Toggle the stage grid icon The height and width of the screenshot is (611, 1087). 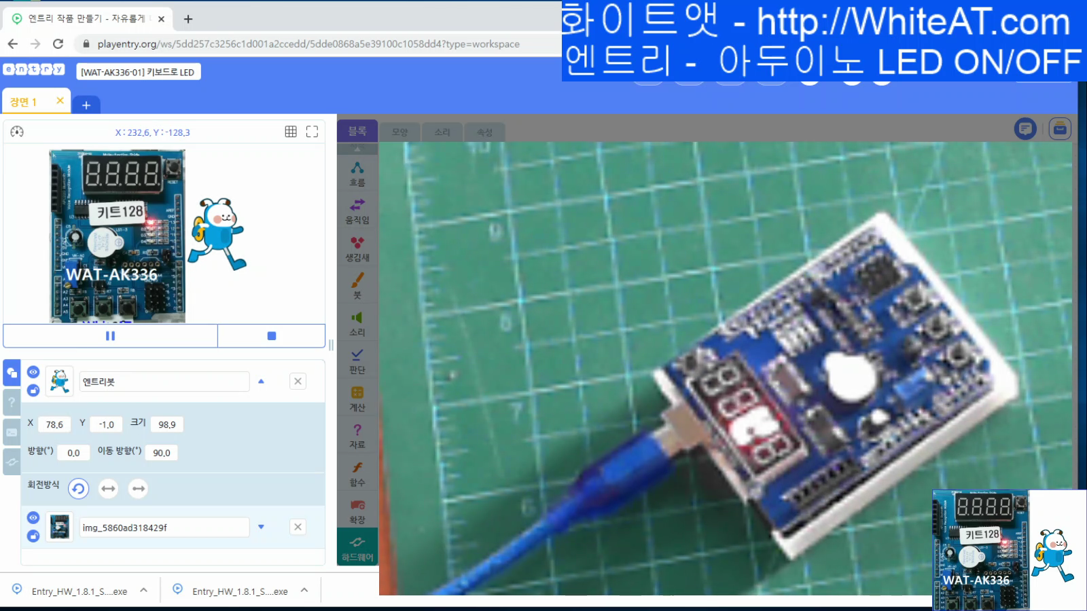(x=291, y=132)
